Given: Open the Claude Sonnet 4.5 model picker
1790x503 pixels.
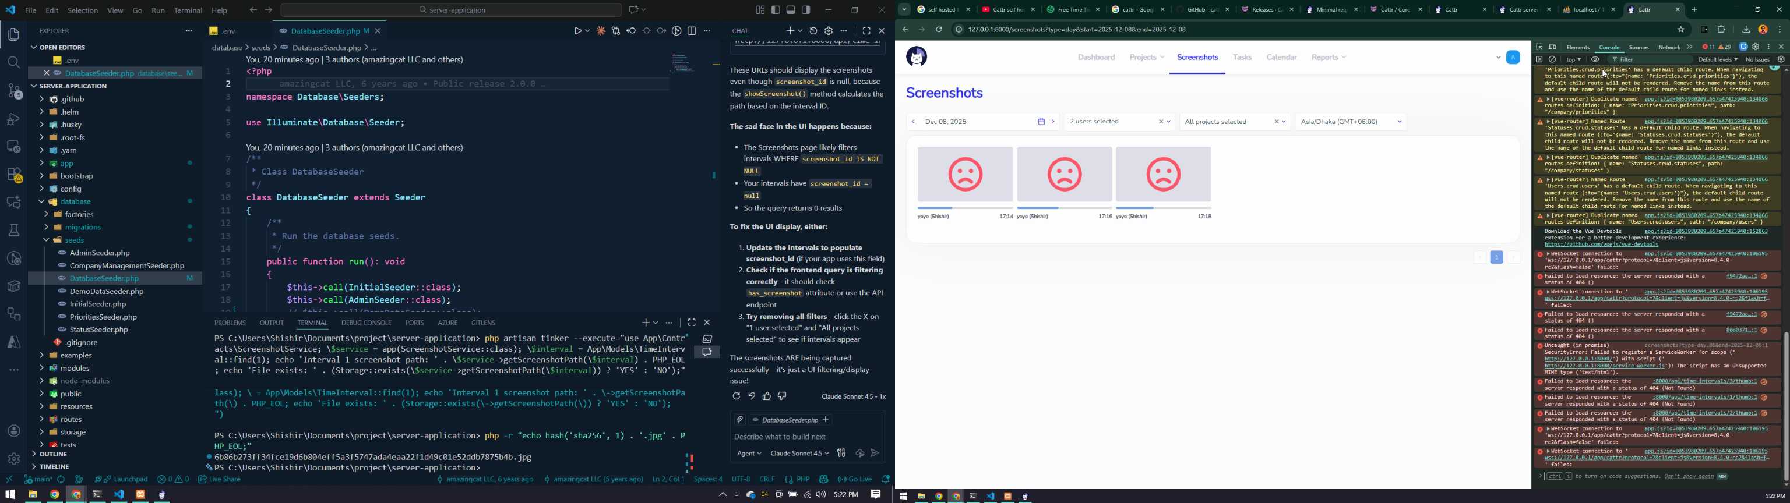Looking at the screenshot, I should [x=800, y=453].
